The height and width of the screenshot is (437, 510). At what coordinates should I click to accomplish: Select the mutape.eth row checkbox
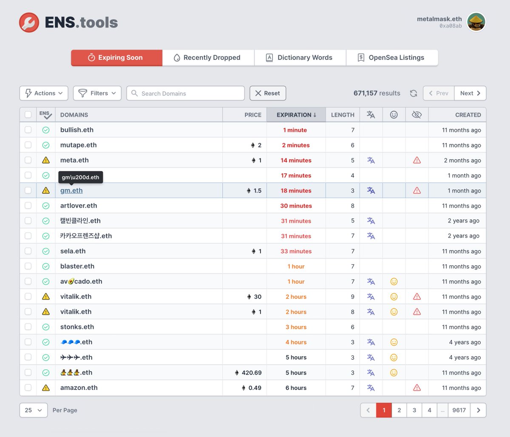(28, 145)
